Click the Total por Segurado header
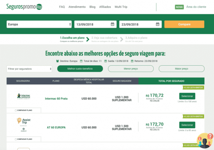This screenshot has width=214, height=150. (171, 81)
